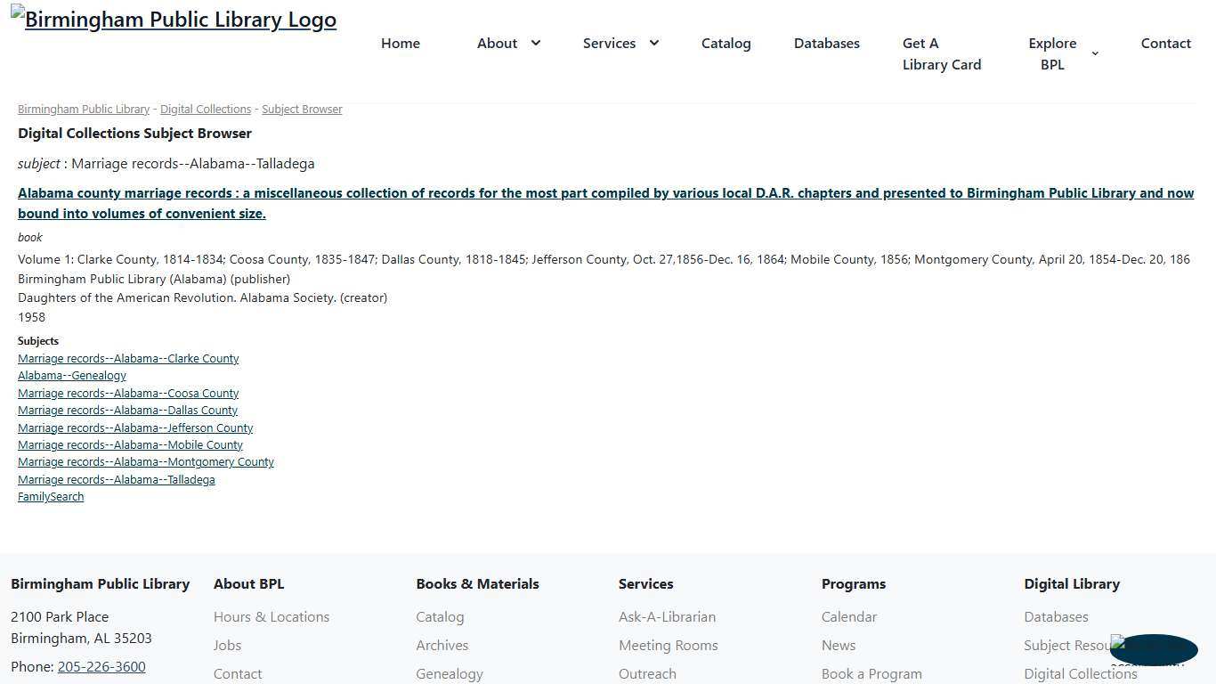
Task: Expand the Services navigation dropdown
Action: click(620, 43)
